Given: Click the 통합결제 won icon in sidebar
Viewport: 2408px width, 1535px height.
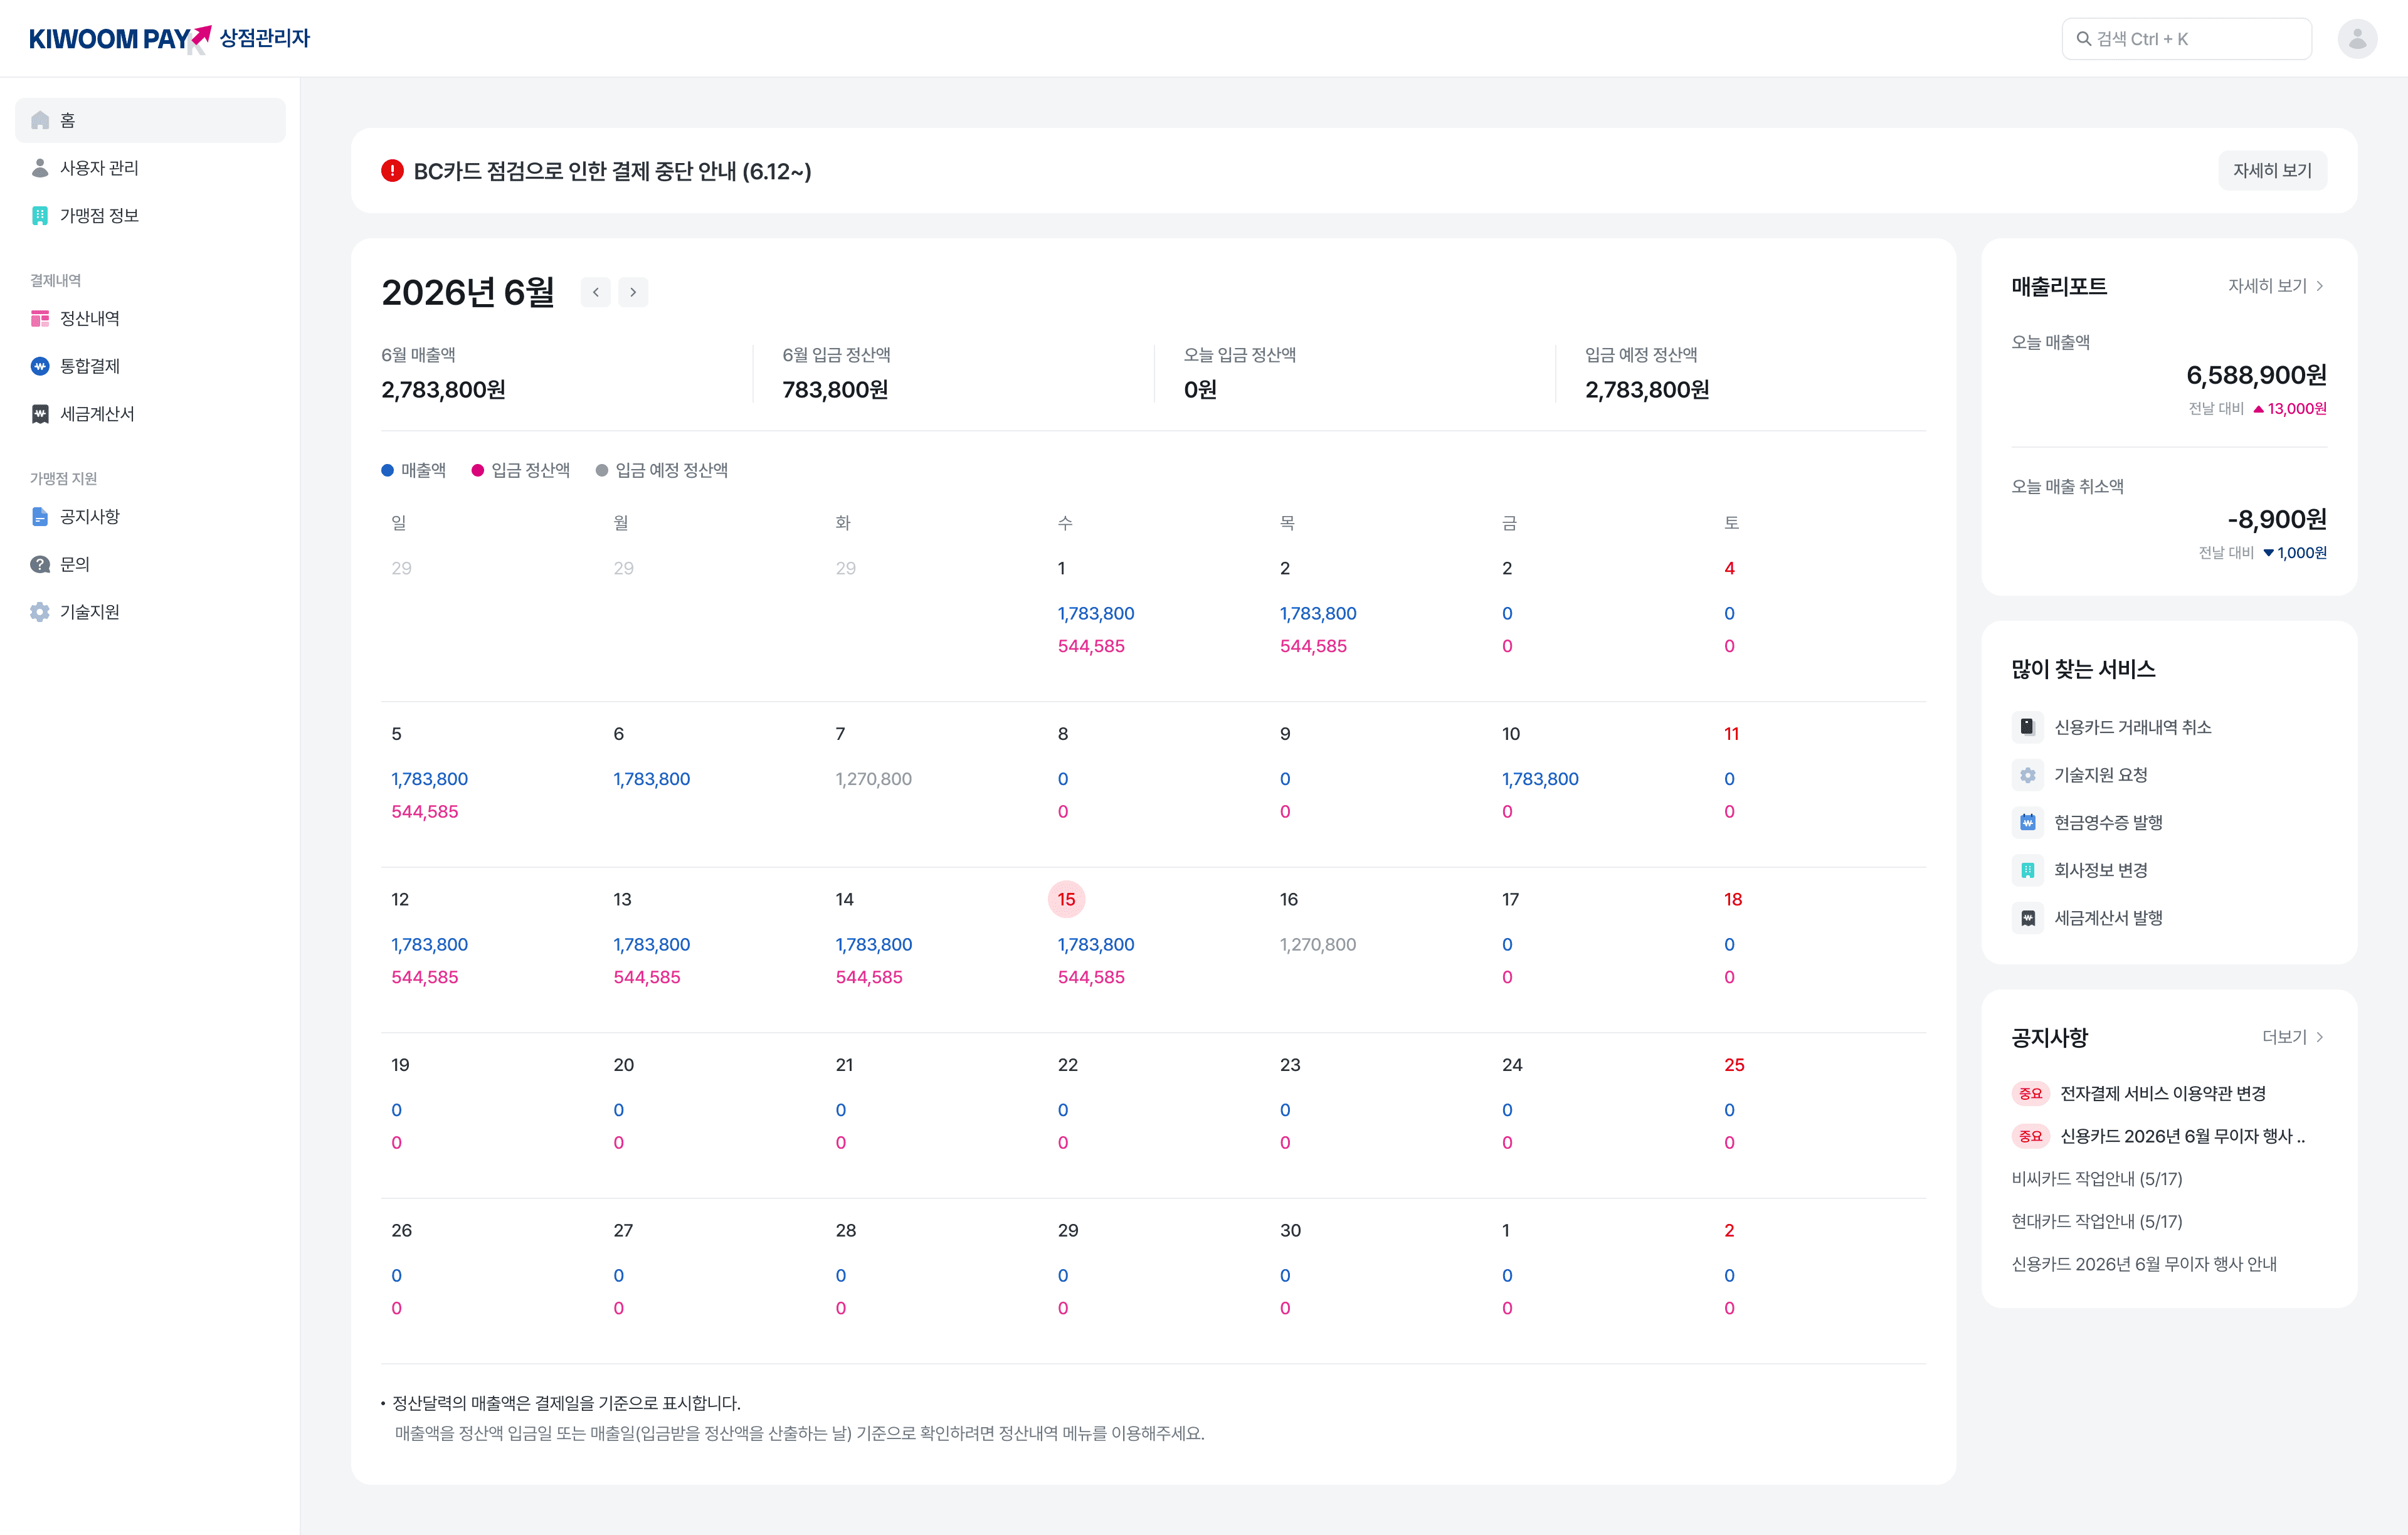Looking at the screenshot, I should (40, 366).
